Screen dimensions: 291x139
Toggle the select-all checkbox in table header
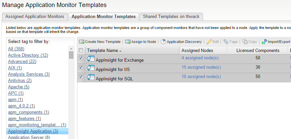[81, 50]
